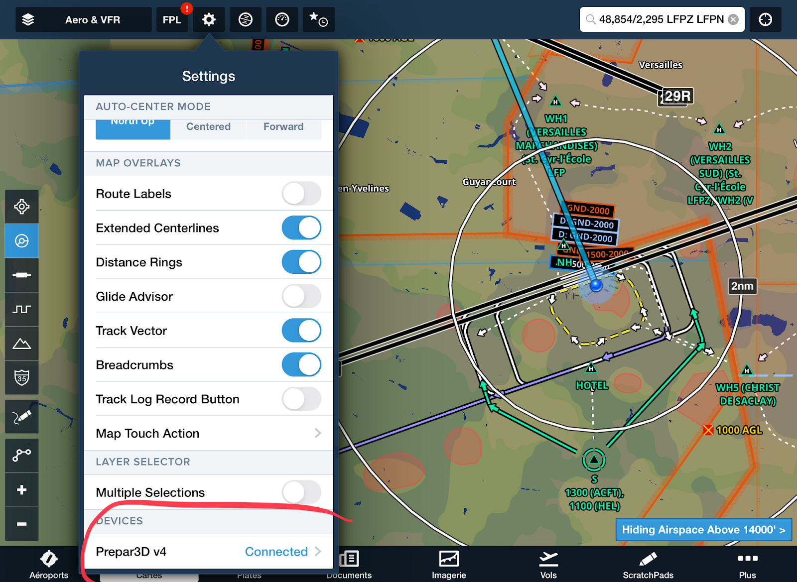
Task: Select Forward auto-center mode
Action: (283, 127)
